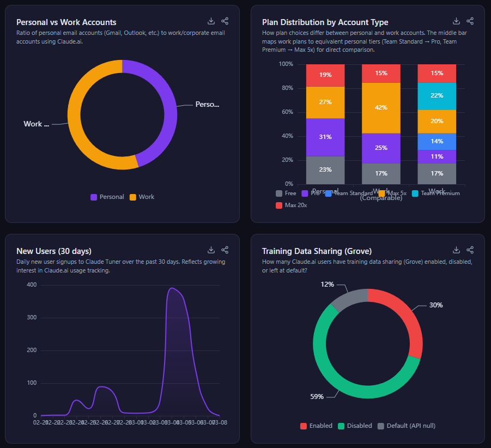Download the Plan Distribution by Account Type chart
The height and width of the screenshot is (448, 491).
[x=457, y=21]
